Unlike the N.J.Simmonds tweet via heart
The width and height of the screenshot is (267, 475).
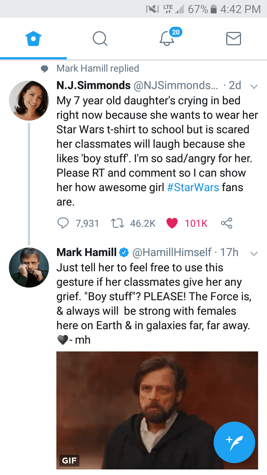click(172, 223)
